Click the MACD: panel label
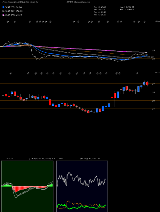Screen dimensions: 160x212 9,159
